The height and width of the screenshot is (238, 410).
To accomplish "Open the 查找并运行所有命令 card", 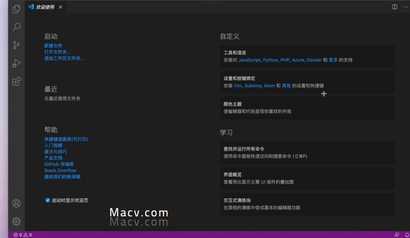I will (x=307, y=153).
